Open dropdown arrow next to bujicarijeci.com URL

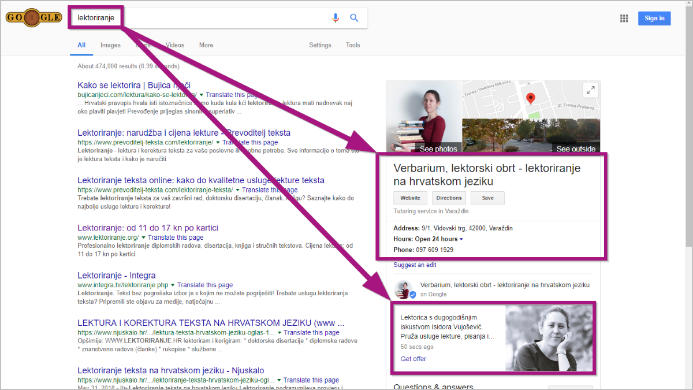pyautogui.click(x=202, y=95)
